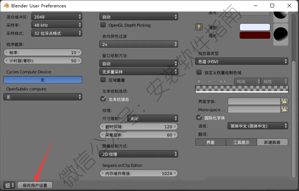
Task: Toggle 新建数据 translation button
Action: pyautogui.click(x=272, y=142)
